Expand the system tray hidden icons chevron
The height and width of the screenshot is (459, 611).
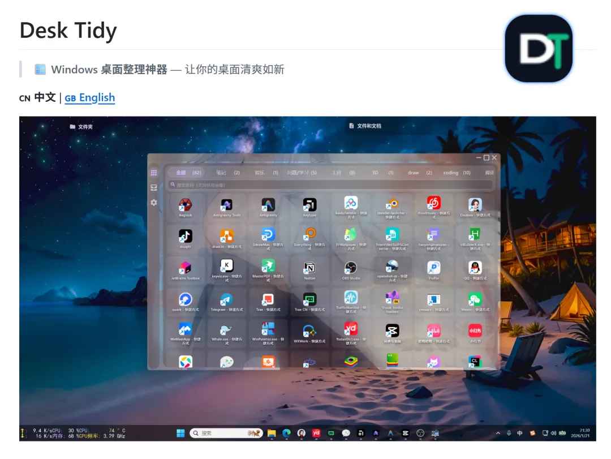click(498, 434)
